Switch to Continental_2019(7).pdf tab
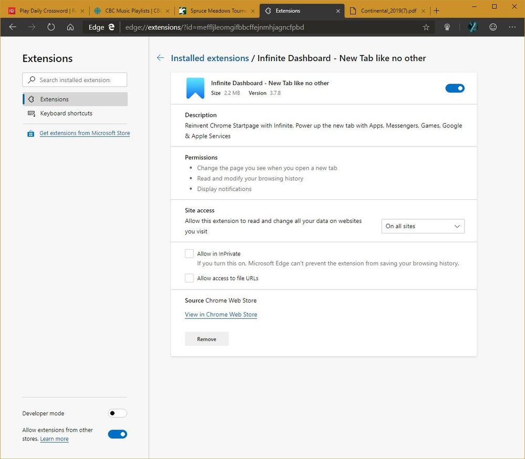This screenshot has height=459, width=525. (x=388, y=11)
